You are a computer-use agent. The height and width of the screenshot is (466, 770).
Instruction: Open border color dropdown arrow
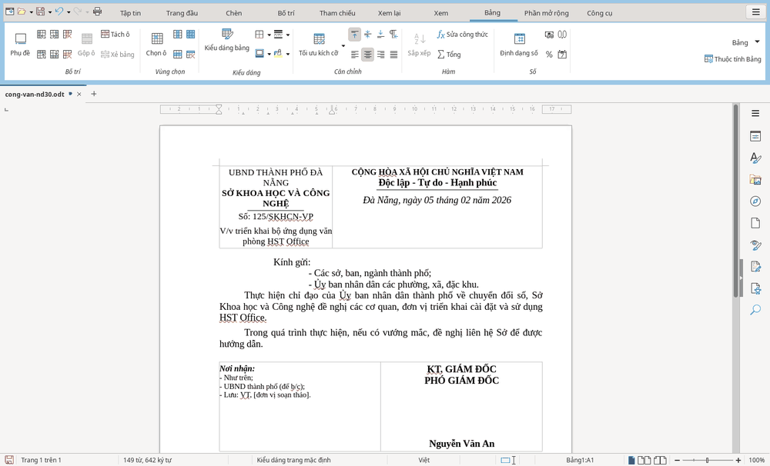pyautogui.click(x=269, y=54)
